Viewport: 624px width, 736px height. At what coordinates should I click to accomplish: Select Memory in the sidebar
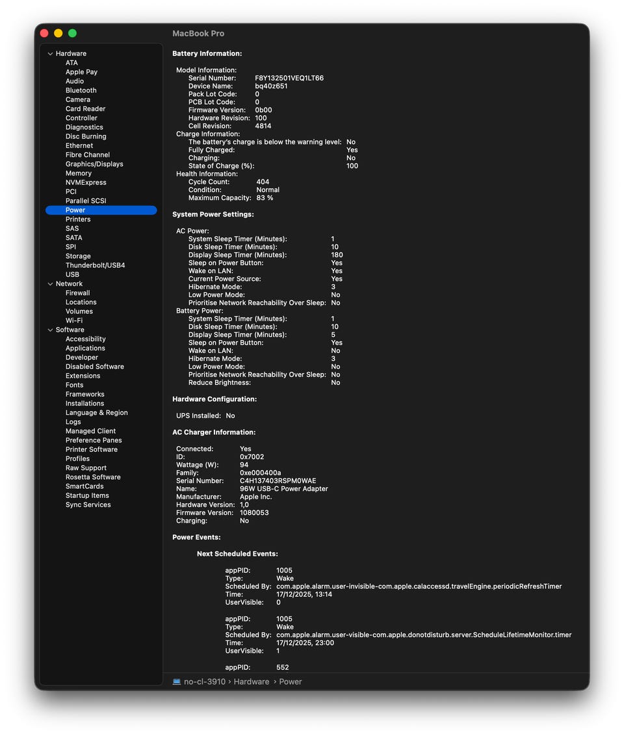(x=79, y=173)
